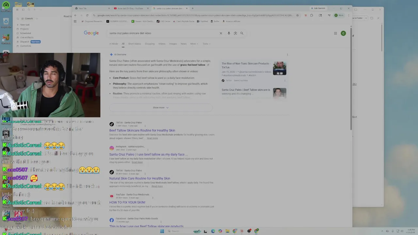Screen dimensions: 418x235
Task: Clear the Google search box text
Action: coord(221,33)
